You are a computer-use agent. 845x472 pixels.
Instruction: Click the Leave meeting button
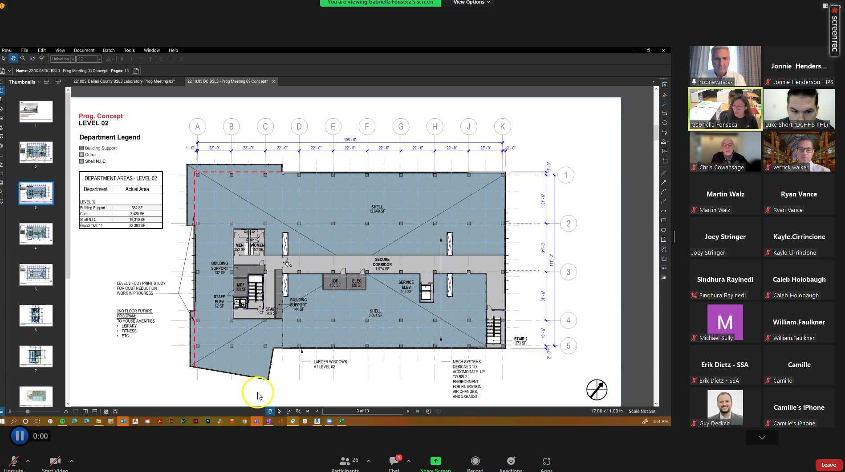(x=827, y=465)
